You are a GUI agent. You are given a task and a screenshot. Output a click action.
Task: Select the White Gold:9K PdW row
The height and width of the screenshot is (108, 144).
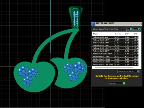[x=115, y=54]
